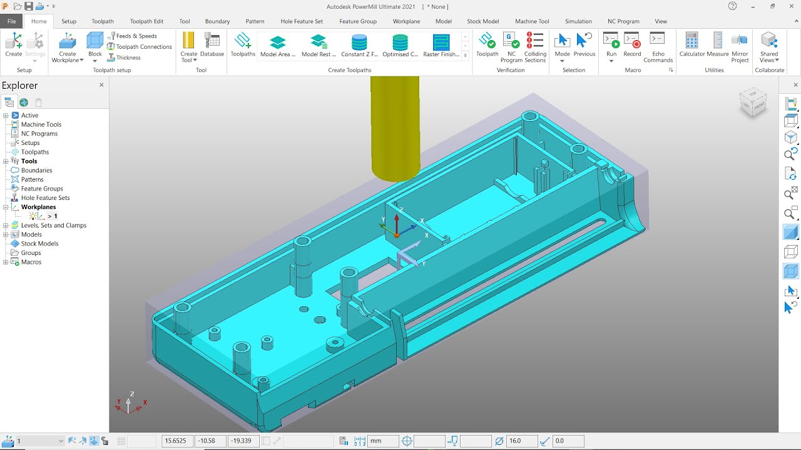Open Echo Commands window
Screen dimensions: 801x450
coord(658,47)
